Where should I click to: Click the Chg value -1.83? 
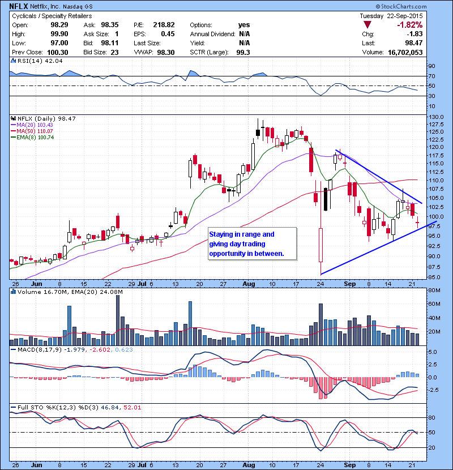click(414, 34)
